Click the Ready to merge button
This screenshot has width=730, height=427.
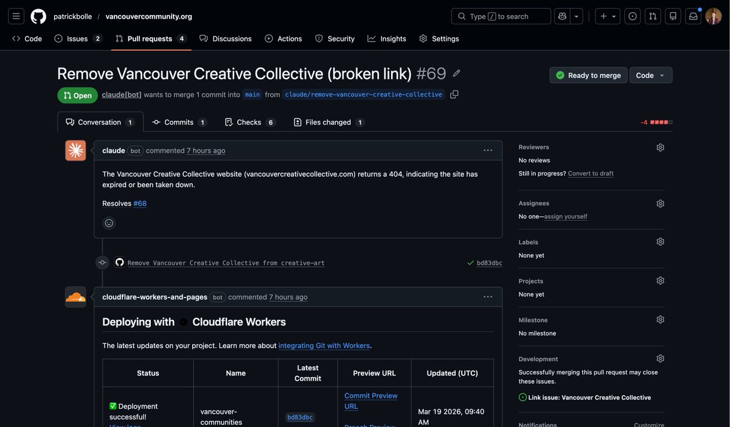click(x=588, y=75)
